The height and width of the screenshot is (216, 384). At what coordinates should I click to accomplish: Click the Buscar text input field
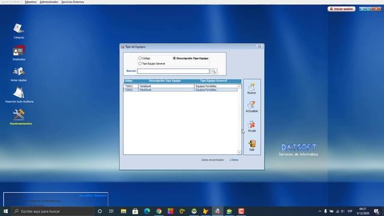173,71
